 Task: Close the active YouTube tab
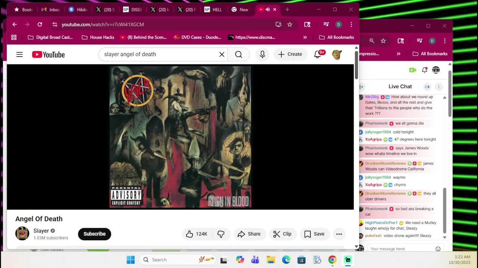275,10
